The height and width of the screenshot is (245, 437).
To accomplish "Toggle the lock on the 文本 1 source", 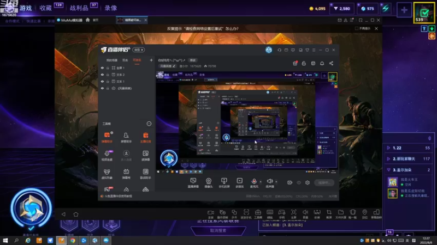I will coord(108,81).
